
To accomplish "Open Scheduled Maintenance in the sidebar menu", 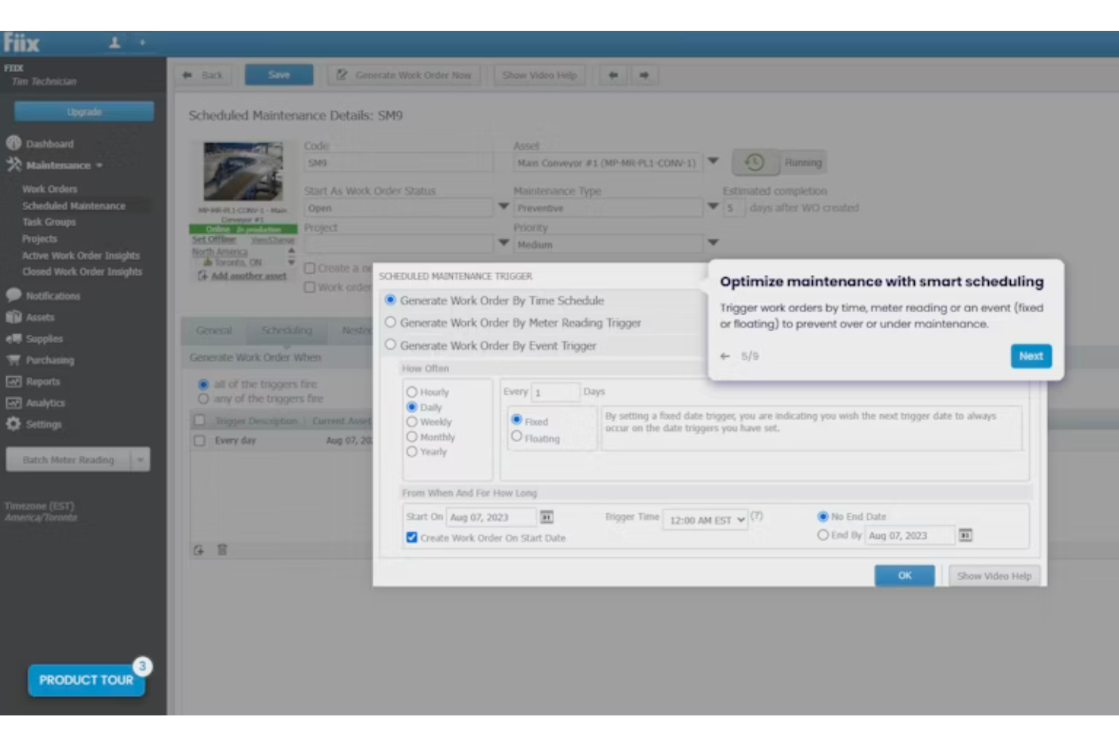I will coord(73,205).
